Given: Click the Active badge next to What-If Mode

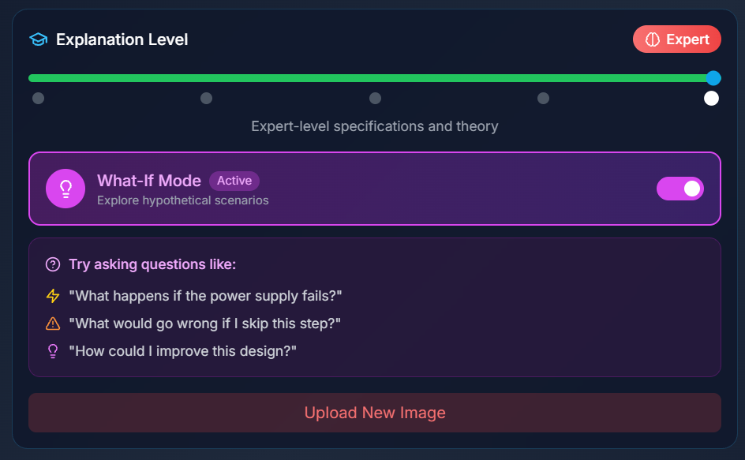Looking at the screenshot, I should tap(234, 181).
